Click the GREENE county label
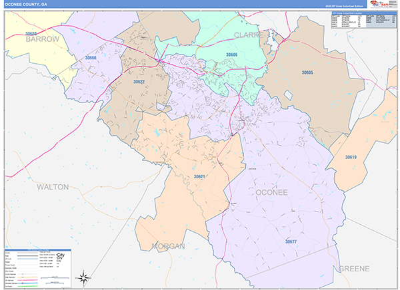Screen dimensions: 400x290 (x=354, y=269)
